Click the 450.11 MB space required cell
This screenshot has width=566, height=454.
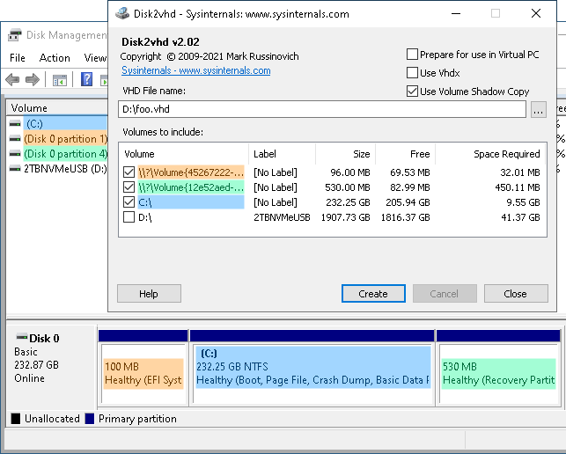pyautogui.click(x=518, y=187)
